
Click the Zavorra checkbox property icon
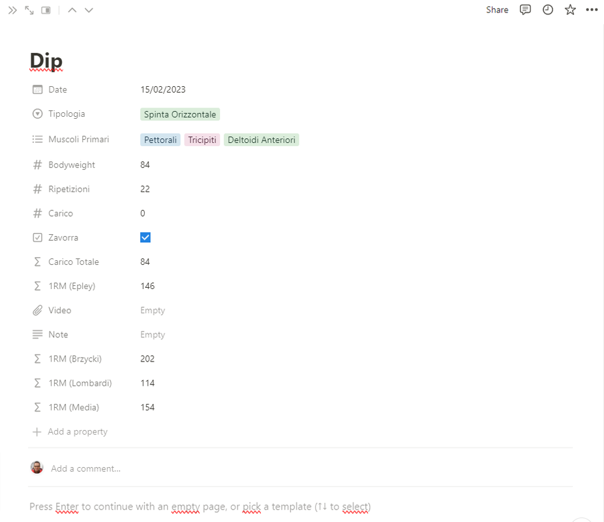(37, 238)
